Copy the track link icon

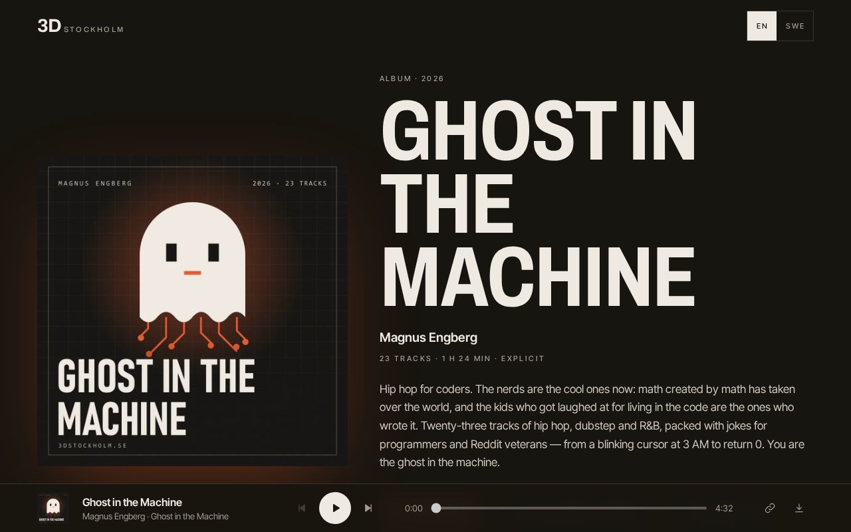click(770, 508)
